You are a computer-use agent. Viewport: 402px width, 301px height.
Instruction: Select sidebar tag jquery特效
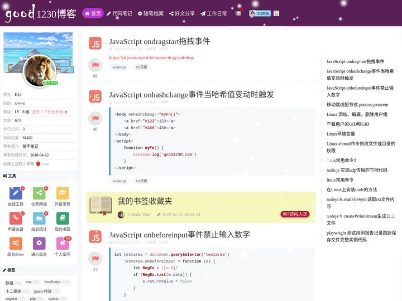(46, 292)
